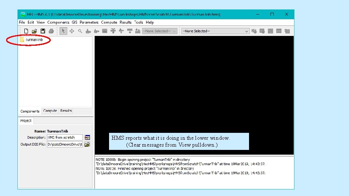Open the disabled first None Selected dropdown
This screenshot has width=349, height=196.
160,31
